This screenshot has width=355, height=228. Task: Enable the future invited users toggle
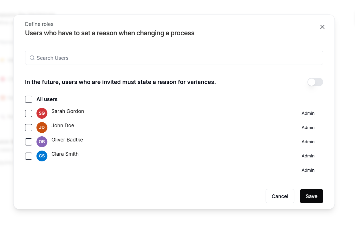[x=315, y=82]
